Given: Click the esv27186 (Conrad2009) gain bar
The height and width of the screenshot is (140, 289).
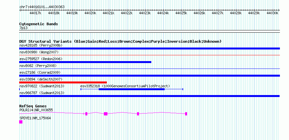Looking at the screenshot, I should (x=149, y=76).
